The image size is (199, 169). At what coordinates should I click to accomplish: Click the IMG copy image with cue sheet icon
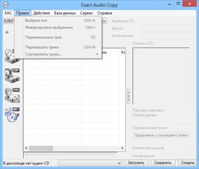[x=12, y=95]
